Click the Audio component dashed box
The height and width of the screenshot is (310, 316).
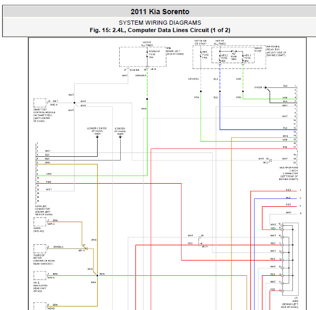(x=40, y=222)
